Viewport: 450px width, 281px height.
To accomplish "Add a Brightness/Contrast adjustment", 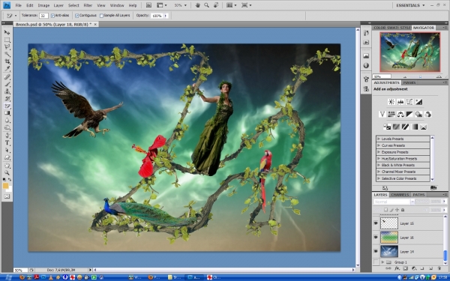I will click(x=391, y=102).
